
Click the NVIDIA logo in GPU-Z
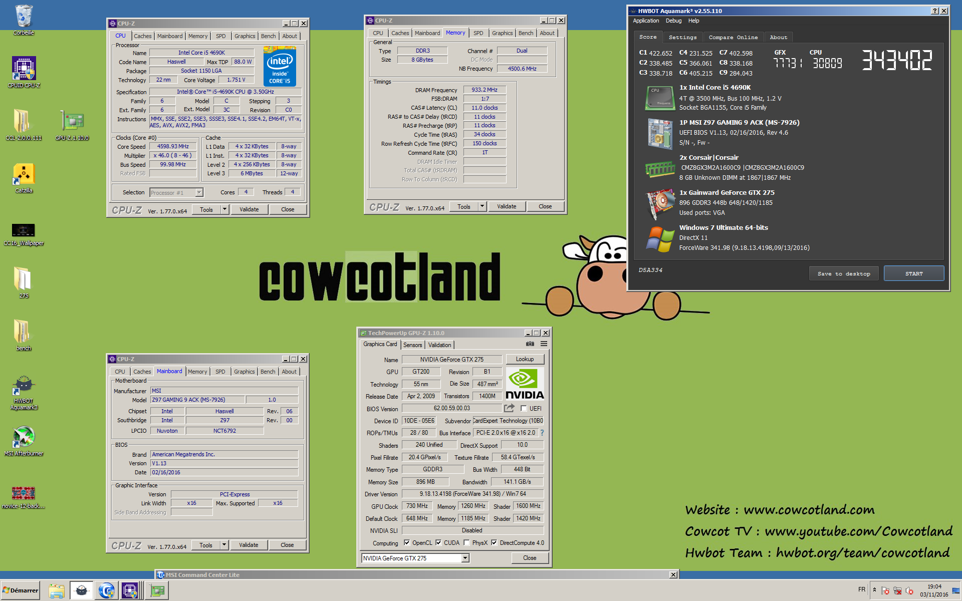(x=525, y=384)
